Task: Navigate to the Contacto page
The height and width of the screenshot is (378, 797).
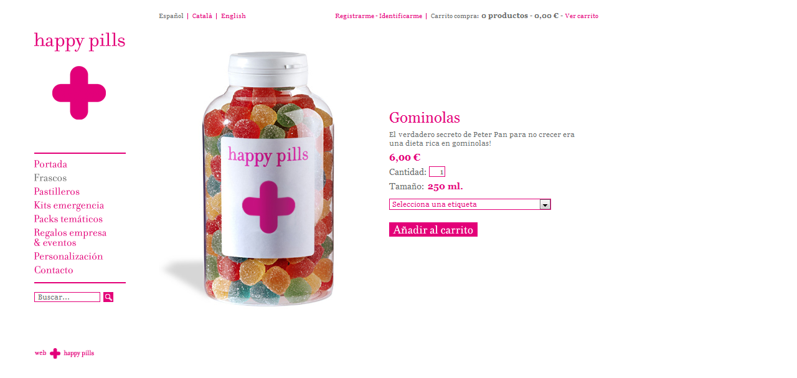Action: (x=54, y=270)
